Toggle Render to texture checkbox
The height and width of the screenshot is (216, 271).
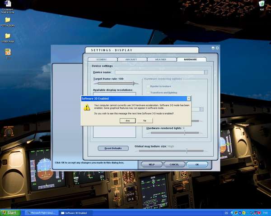point(148,86)
